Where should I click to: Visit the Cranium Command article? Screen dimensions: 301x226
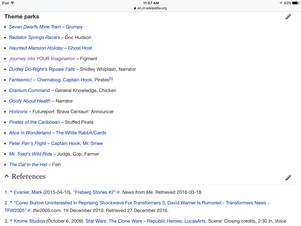[x=29, y=90]
